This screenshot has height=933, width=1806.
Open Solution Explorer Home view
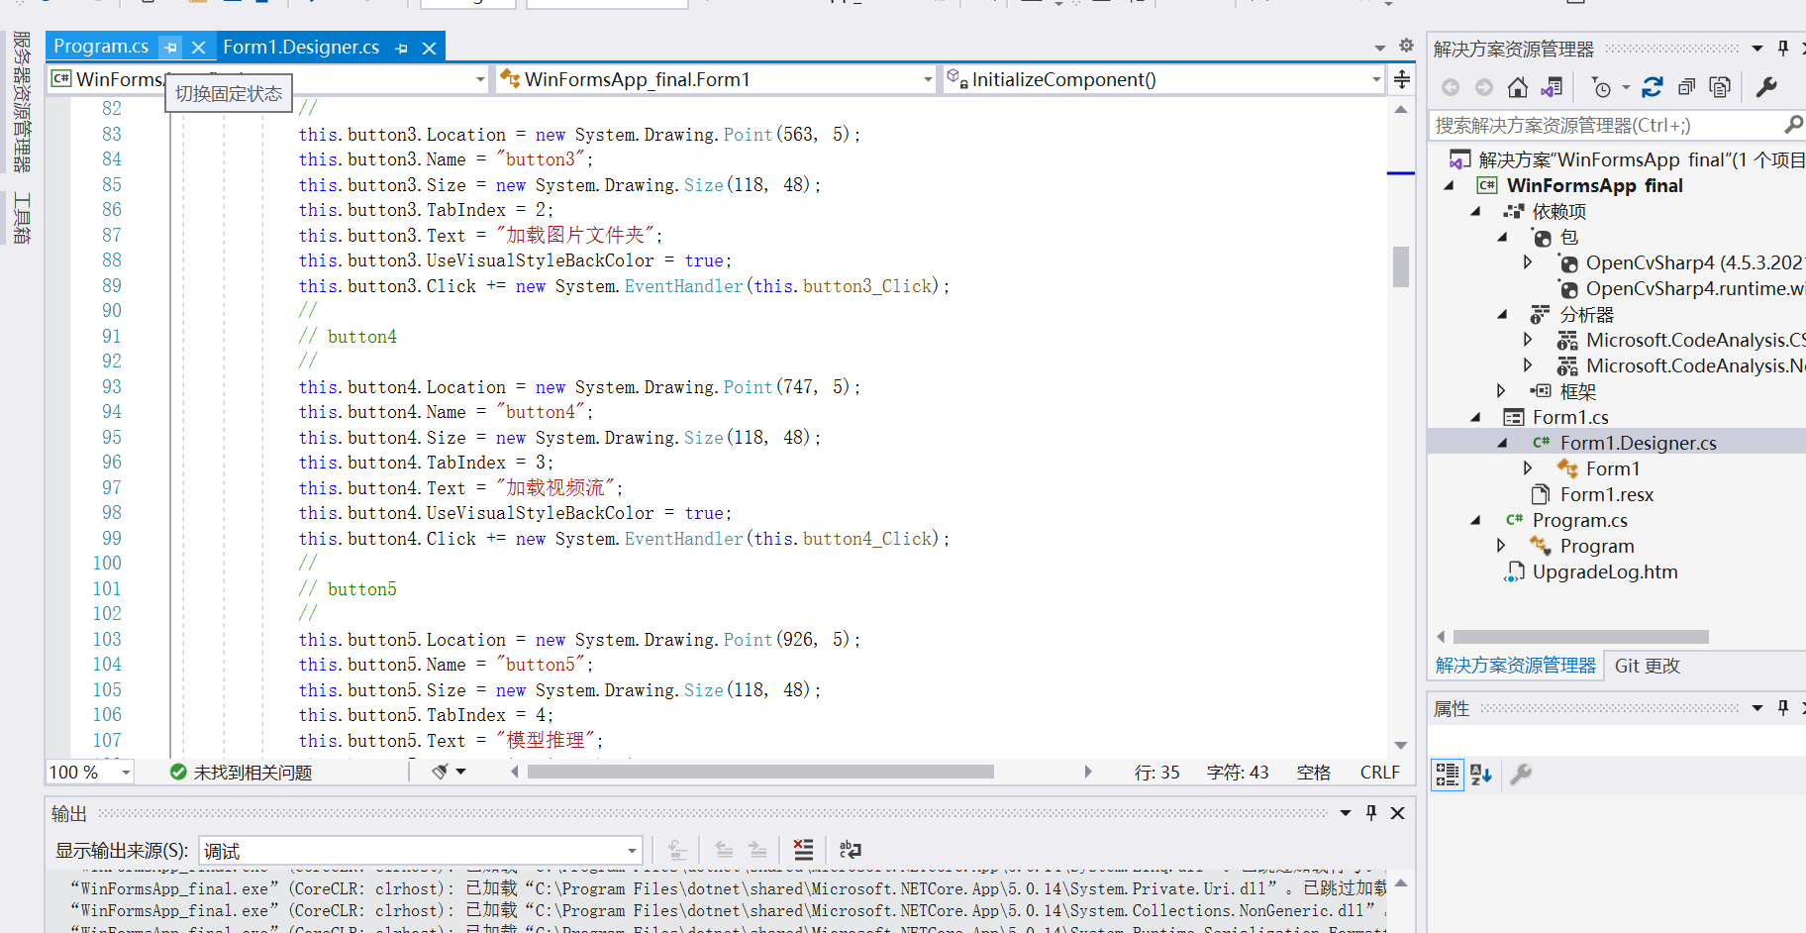pyautogui.click(x=1517, y=87)
